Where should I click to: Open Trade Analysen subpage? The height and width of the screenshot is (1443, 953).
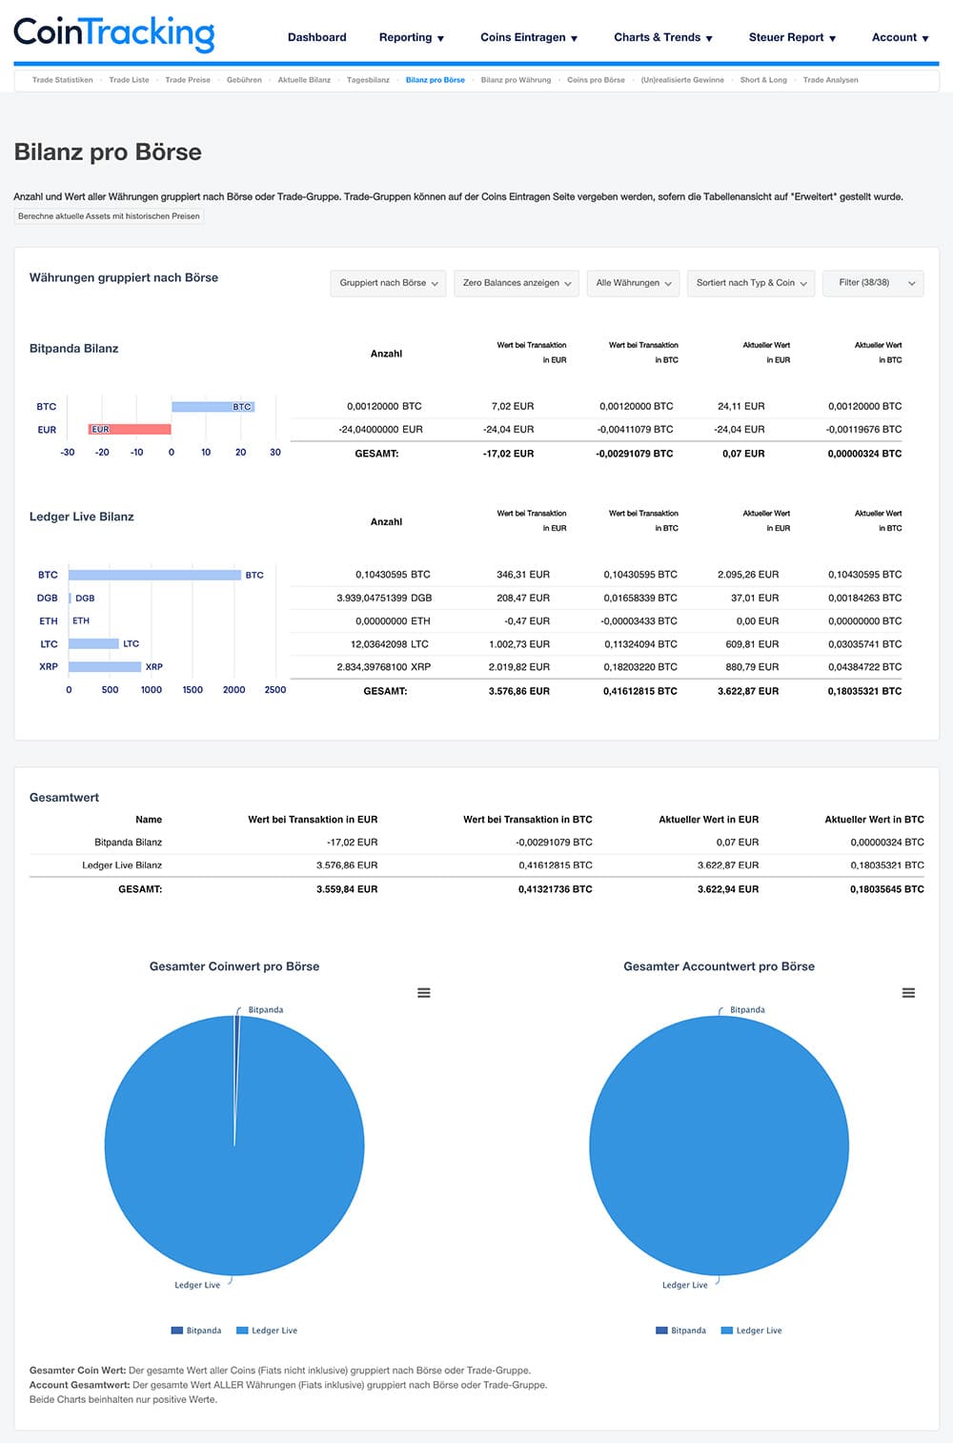pos(830,80)
